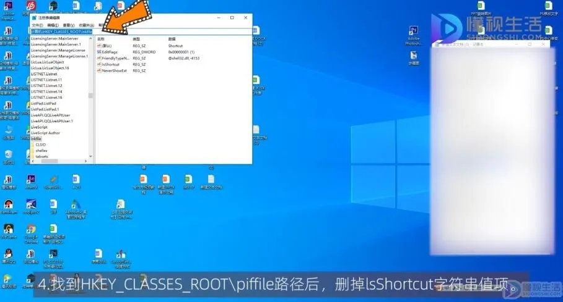Select the LISTNET.Listnet.14 key
Screen dimensions: 563x302
pos(46,91)
